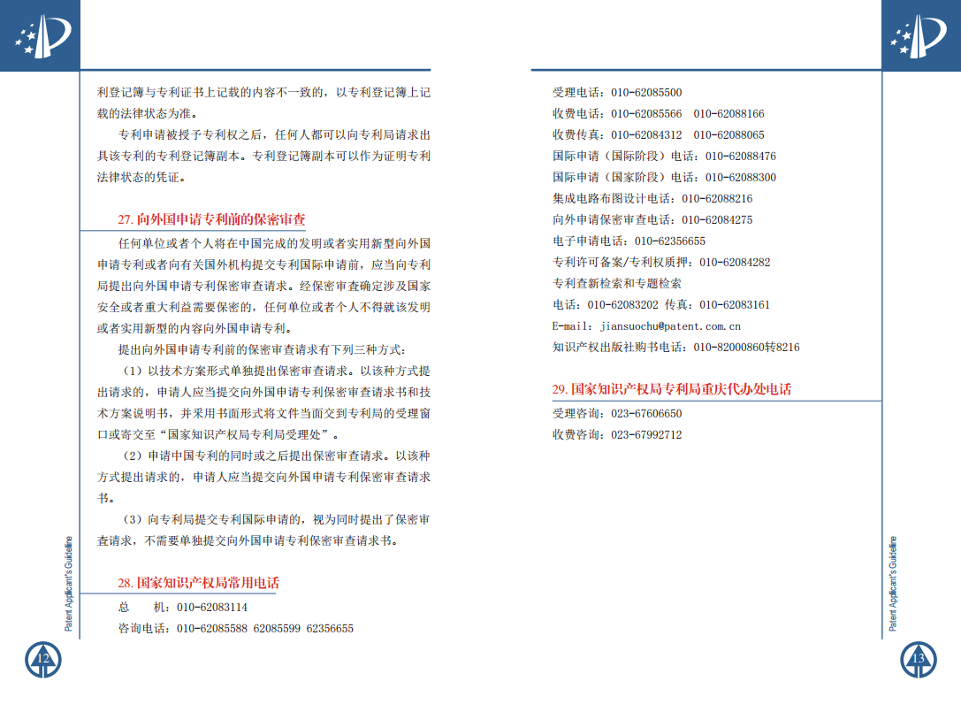Image resolution: width=961 pixels, height=712 pixels.
Task: Click the left vertical Patent Applicant's Guideline text
Action: pyautogui.click(x=69, y=584)
